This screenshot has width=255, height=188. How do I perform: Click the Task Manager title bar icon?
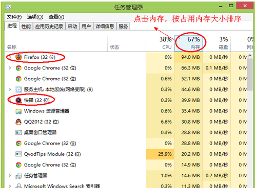click(x=8, y=7)
